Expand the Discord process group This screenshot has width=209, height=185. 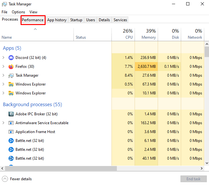point(3,58)
